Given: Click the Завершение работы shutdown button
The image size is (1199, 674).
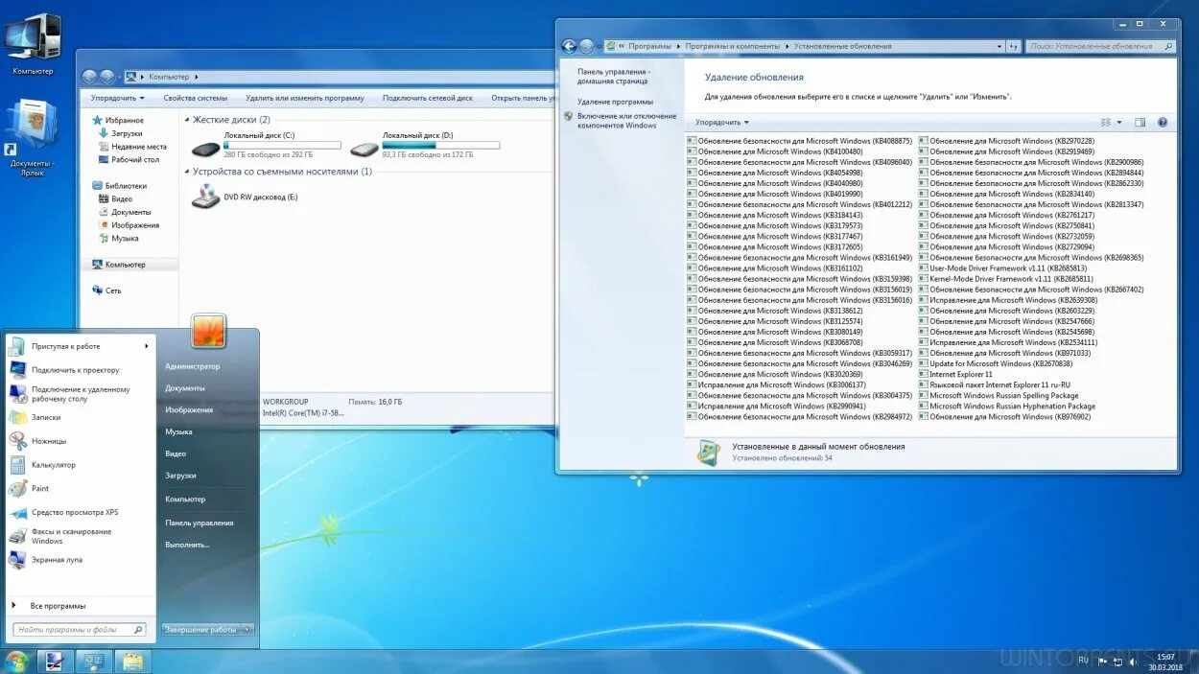Looking at the screenshot, I should coord(200,630).
